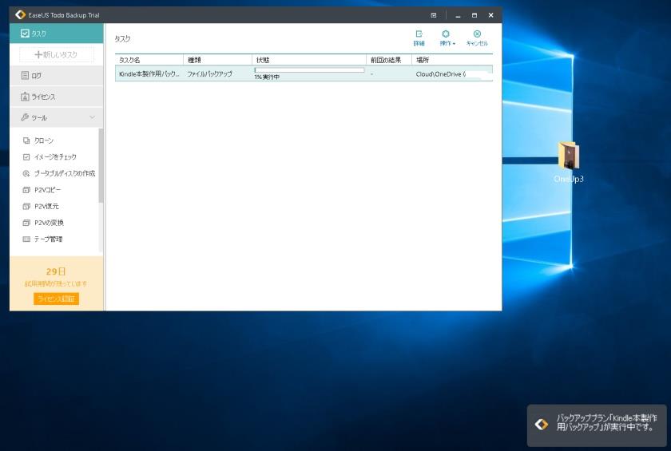
Task: Minimize the EaseUS Todo Backup window
Action: click(x=458, y=15)
